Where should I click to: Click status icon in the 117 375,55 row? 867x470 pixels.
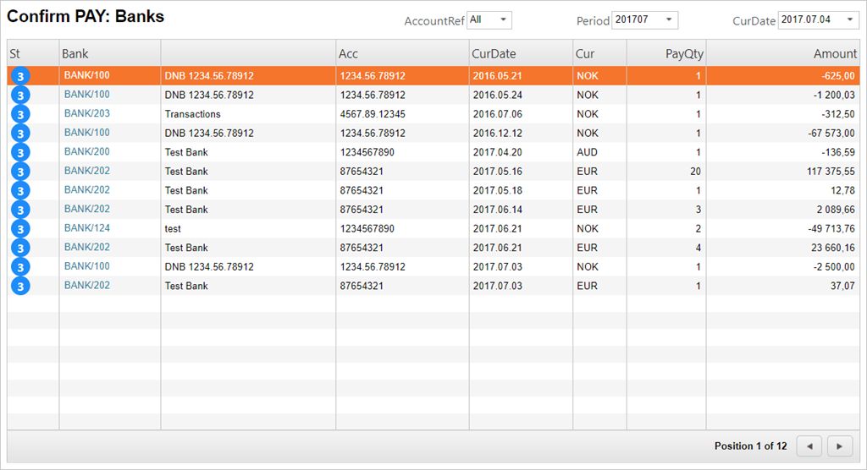21,172
